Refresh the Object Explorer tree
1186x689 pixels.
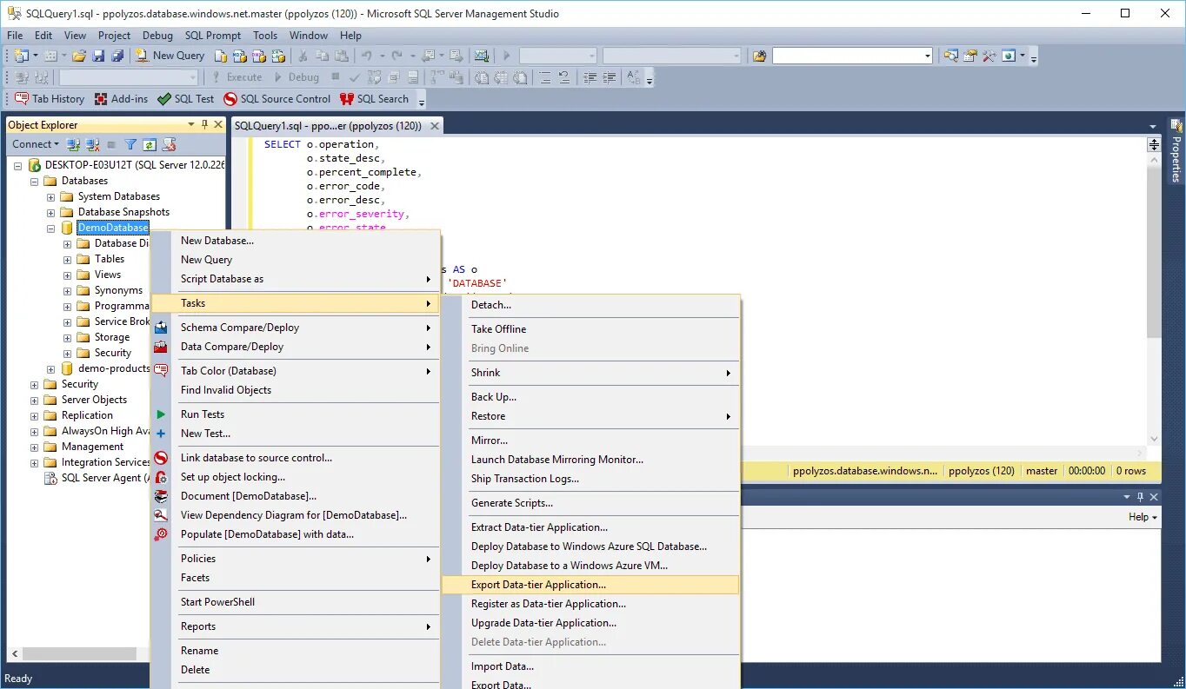tap(150, 144)
